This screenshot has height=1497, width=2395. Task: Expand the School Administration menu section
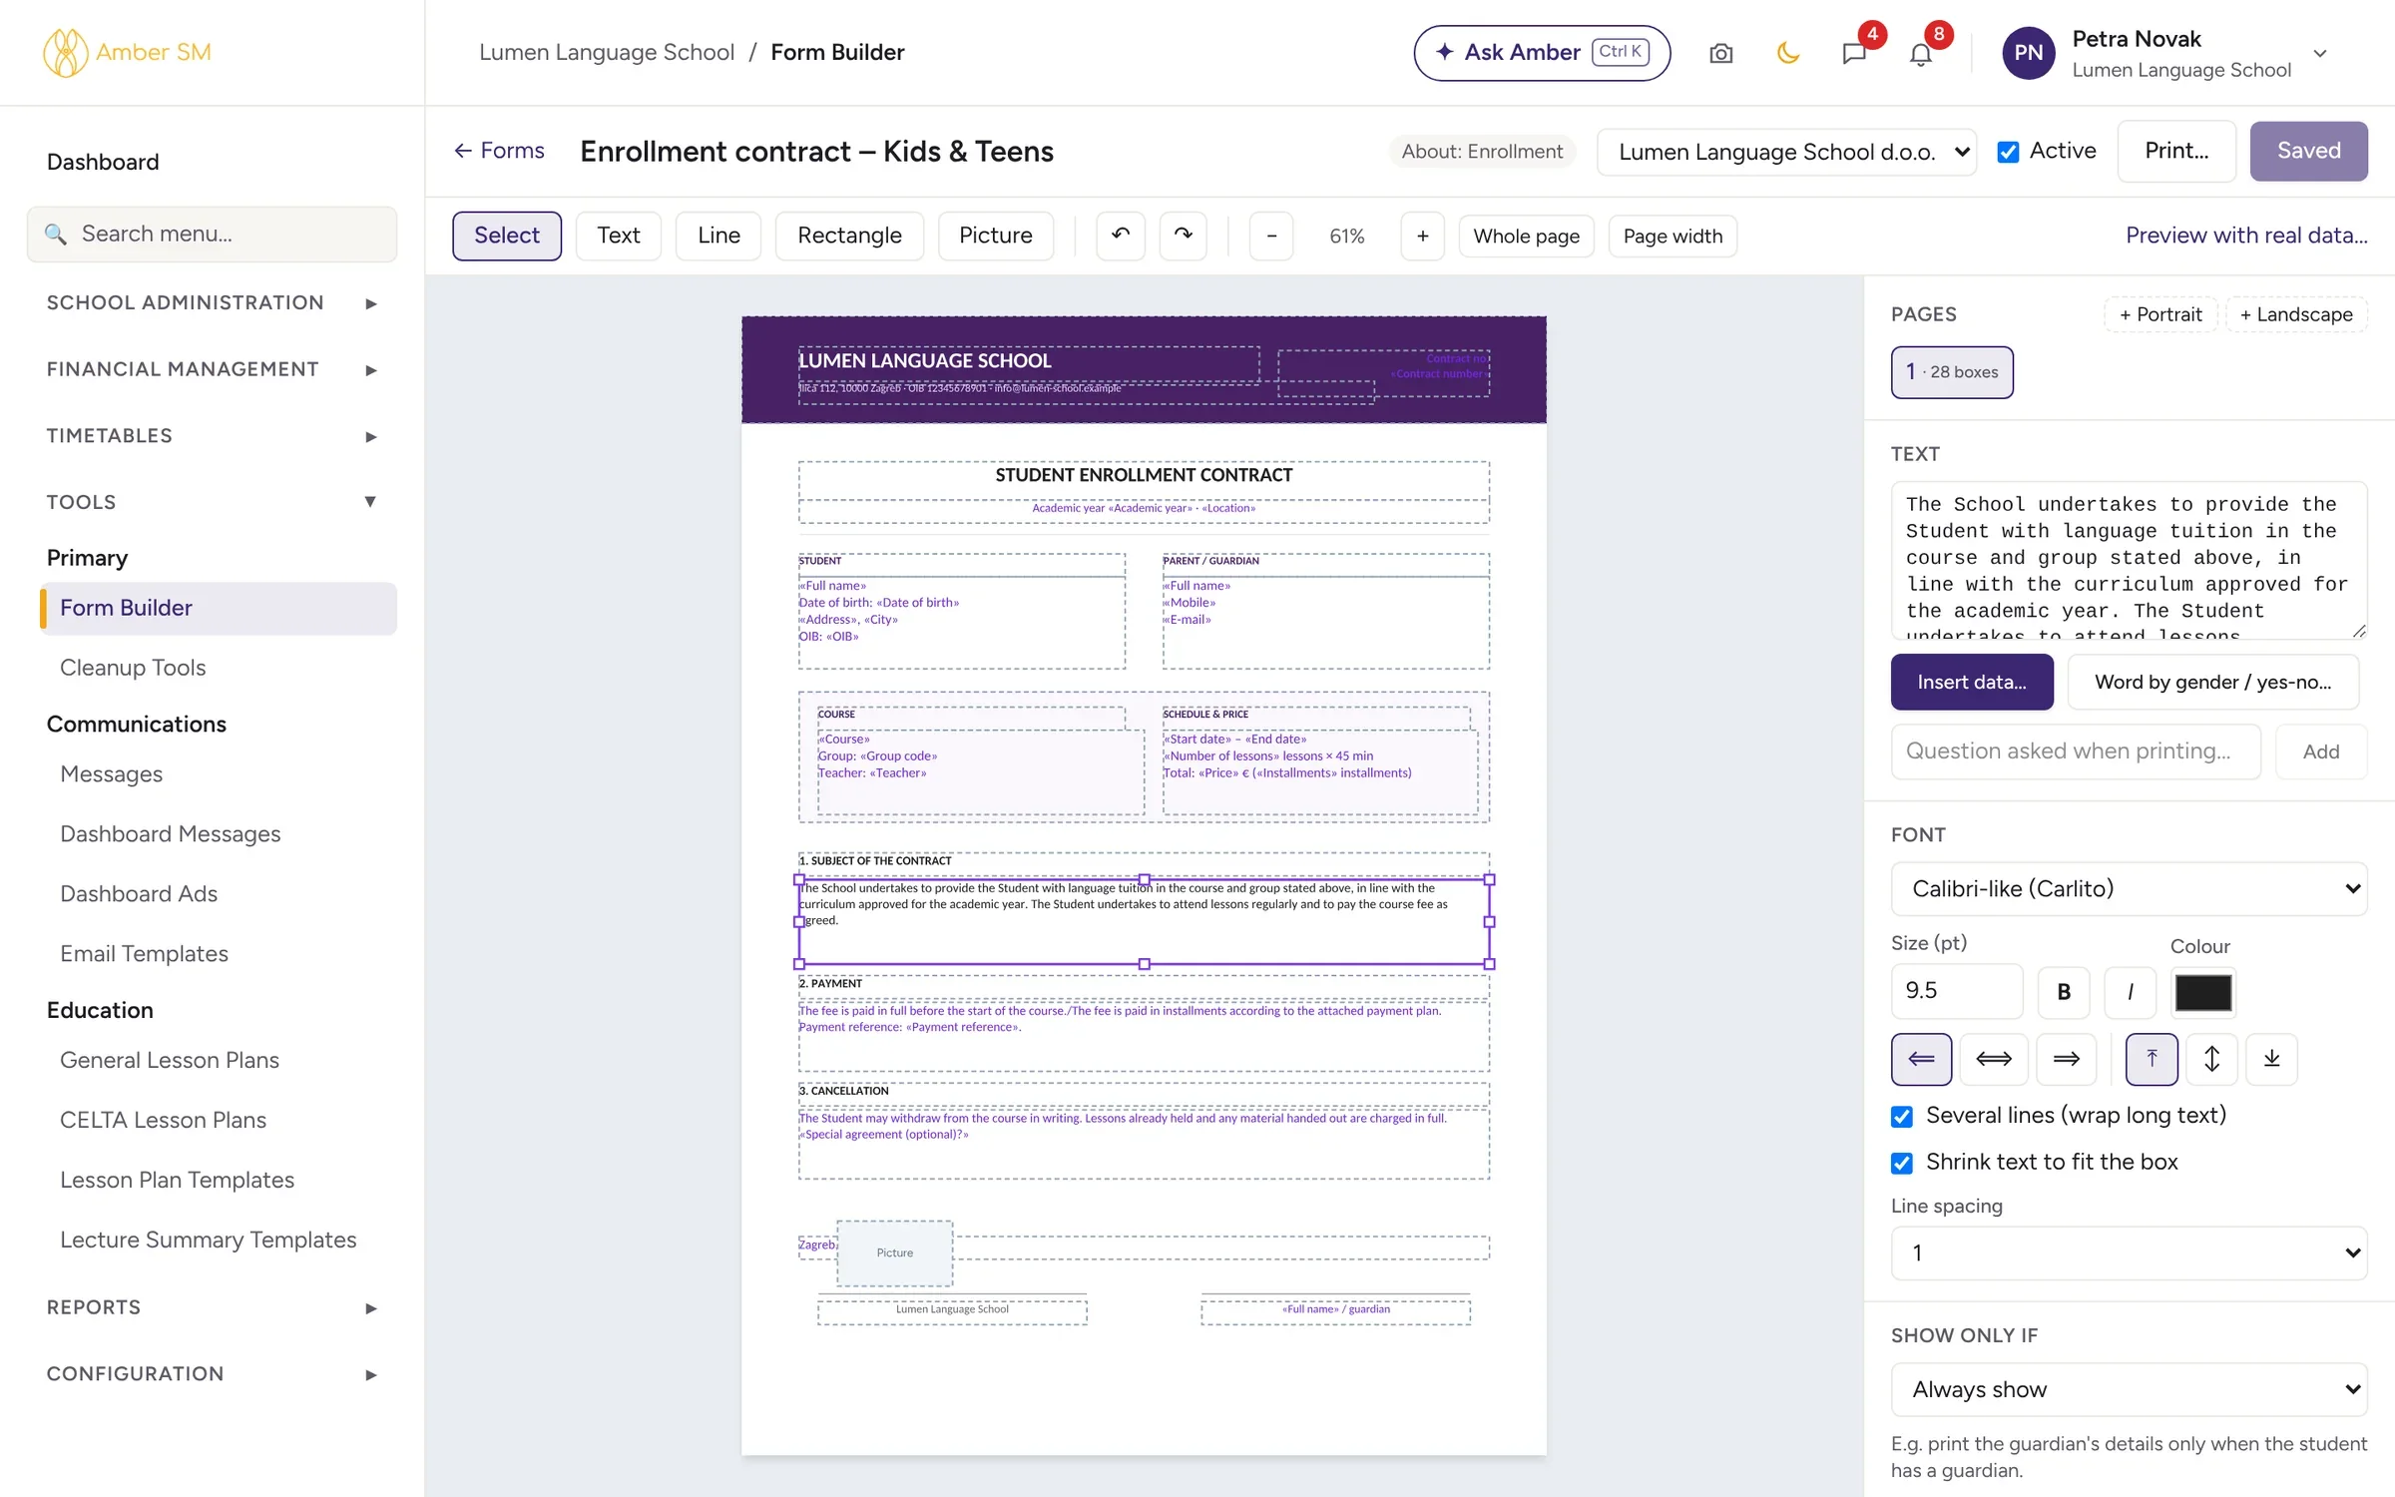click(x=212, y=302)
